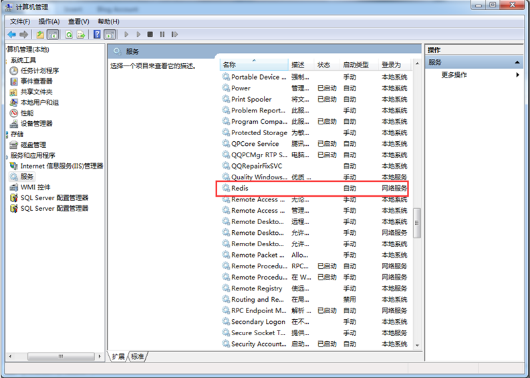The width and height of the screenshot is (530, 378).
Task: Select 性能 icon in tree
Action: (x=13, y=113)
